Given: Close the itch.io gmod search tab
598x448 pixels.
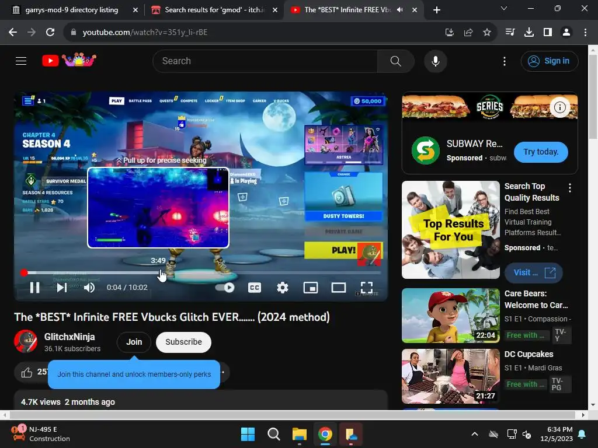Looking at the screenshot, I should tap(275, 10).
